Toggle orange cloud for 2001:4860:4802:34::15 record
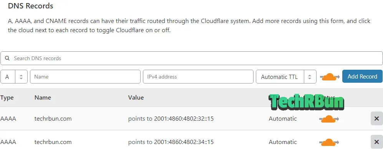The height and width of the screenshot is (149, 383). (x=329, y=142)
